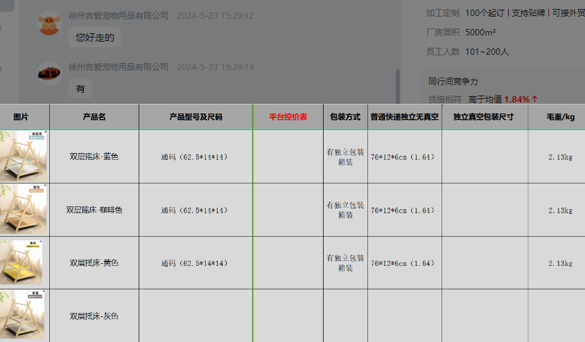Click the dark avatar beside the 有 message

point(49,73)
